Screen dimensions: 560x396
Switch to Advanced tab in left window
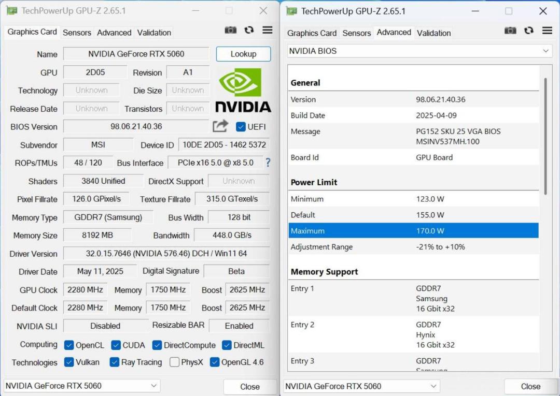pos(114,33)
